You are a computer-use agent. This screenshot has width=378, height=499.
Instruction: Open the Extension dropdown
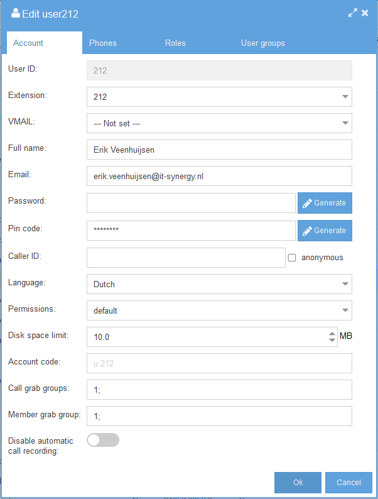pyautogui.click(x=219, y=97)
